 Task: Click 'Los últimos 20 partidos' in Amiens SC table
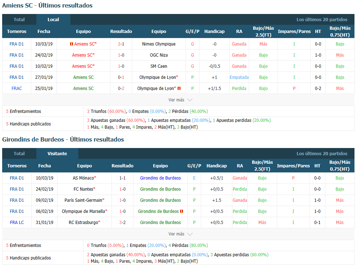(322, 19)
